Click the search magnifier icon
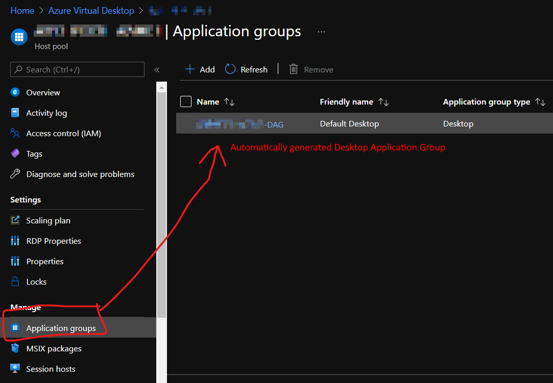The image size is (553, 383). point(18,69)
